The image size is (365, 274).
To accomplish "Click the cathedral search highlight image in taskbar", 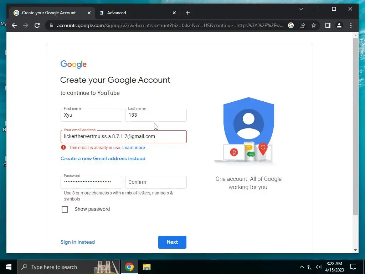I will pos(107,267).
